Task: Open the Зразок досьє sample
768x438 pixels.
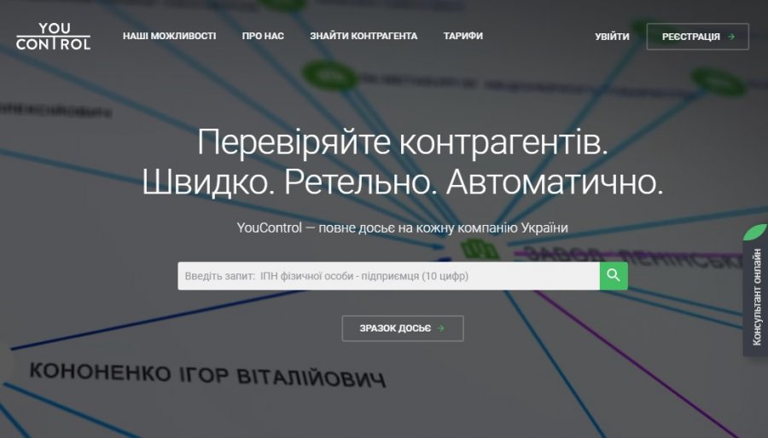Action: pyautogui.click(x=403, y=328)
